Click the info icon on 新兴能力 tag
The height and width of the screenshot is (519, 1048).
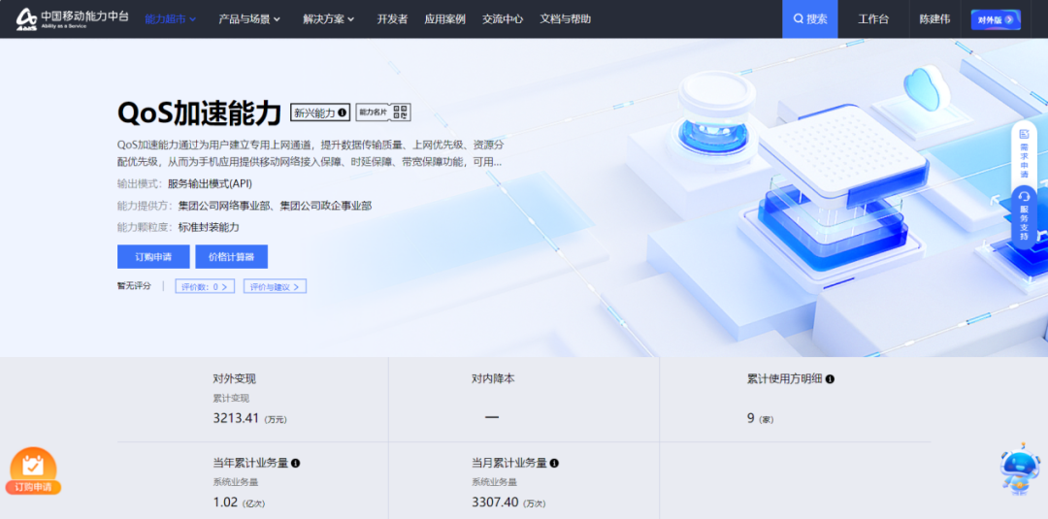343,113
